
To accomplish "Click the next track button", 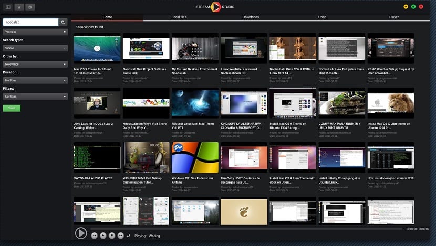I will coord(121,236).
